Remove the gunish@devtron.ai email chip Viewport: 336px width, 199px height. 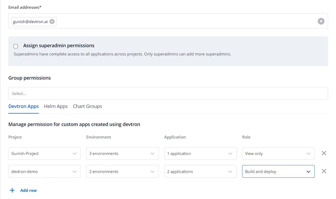point(52,21)
